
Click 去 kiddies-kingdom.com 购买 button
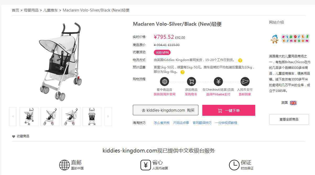[166, 110]
